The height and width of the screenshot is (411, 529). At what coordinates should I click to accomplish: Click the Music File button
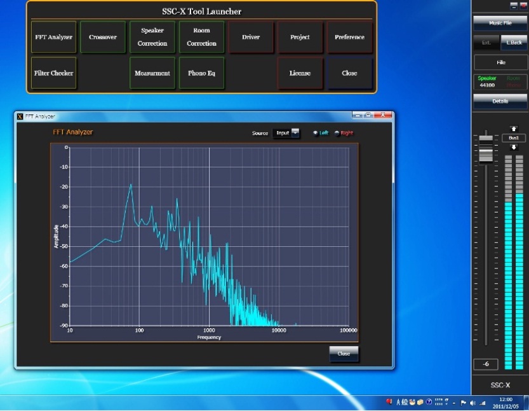point(500,24)
